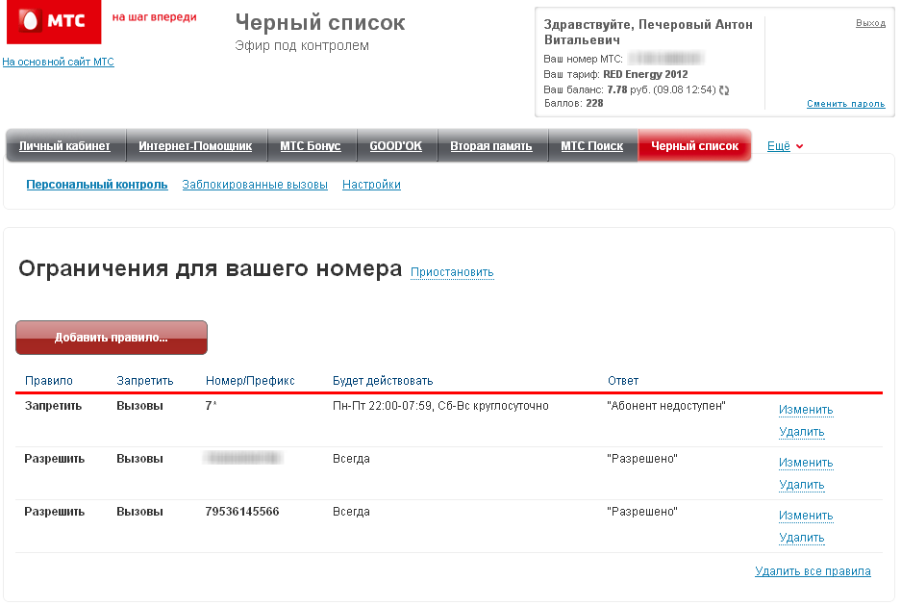The image size is (901, 606).
Task: Select the Черный список tab
Action: pos(694,146)
